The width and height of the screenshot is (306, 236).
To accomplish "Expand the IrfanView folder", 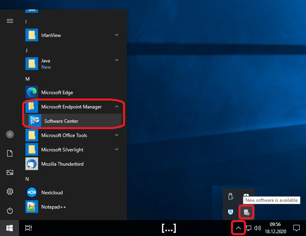I will [x=117, y=35].
